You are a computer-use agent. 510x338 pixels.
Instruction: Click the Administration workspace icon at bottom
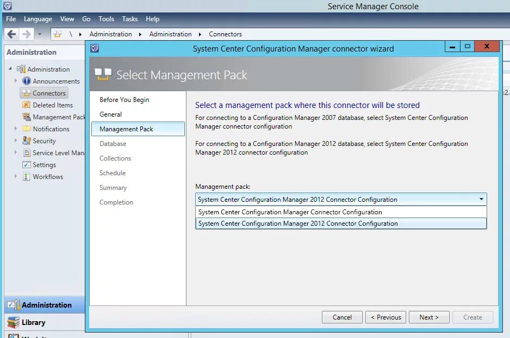(14, 304)
